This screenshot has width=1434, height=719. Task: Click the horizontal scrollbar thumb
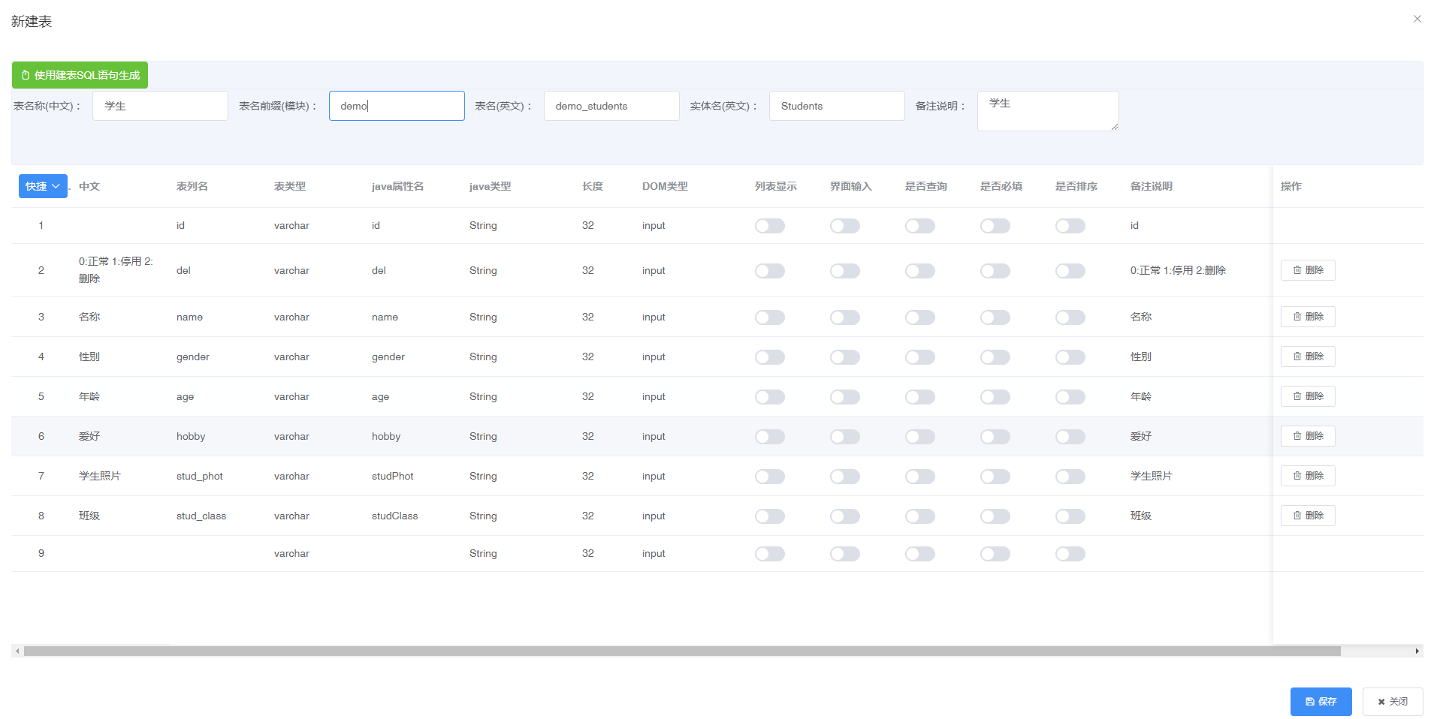point(682,651)
